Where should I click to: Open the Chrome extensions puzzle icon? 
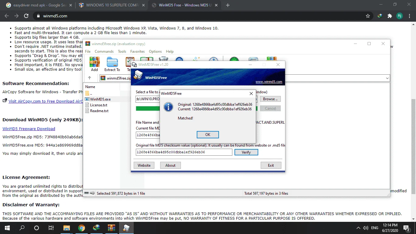(390, 16)
